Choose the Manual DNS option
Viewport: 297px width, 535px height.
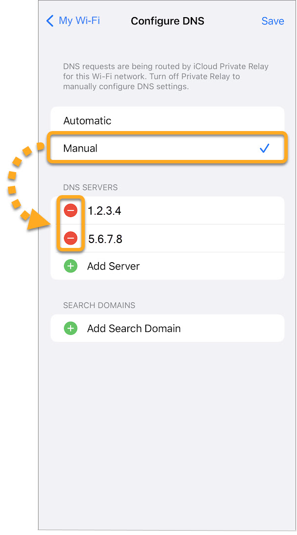[x=80, y=149]
